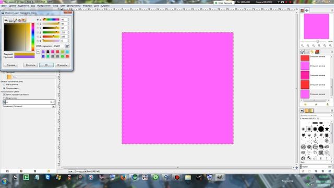Confirm color with the OK button
This screenshot has width=334, height=188.
click(46, 65)
